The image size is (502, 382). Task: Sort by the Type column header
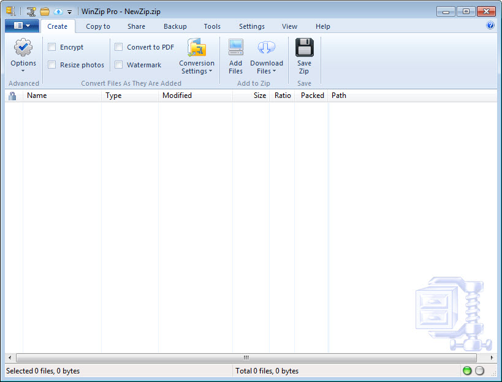point(130,95)
